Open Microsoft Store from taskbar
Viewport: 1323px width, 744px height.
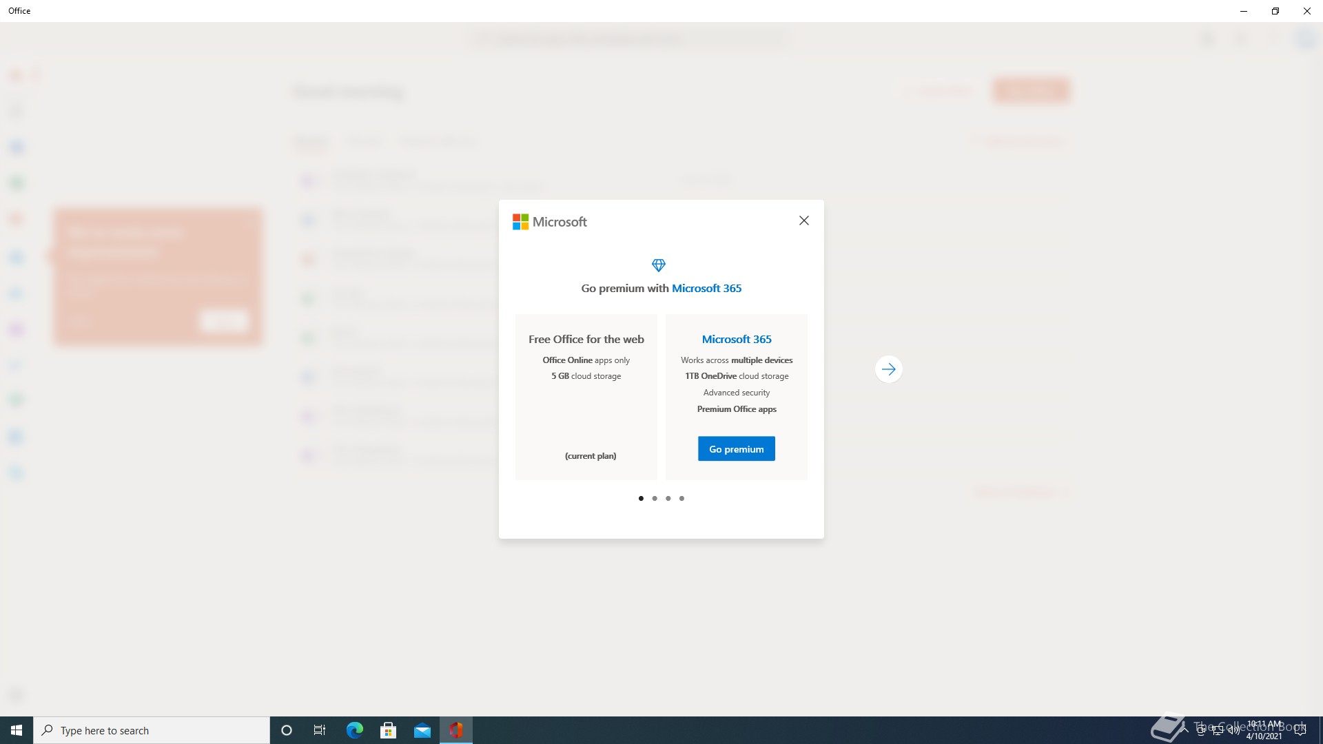388,730
